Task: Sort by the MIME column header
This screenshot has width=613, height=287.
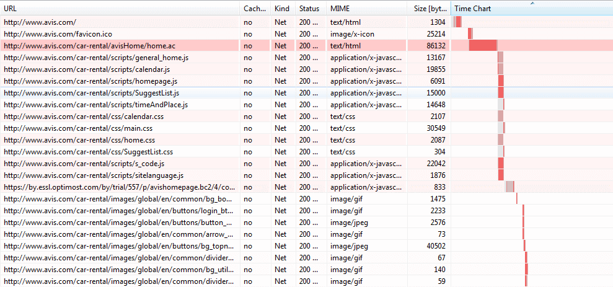Action: pos(367,8)
